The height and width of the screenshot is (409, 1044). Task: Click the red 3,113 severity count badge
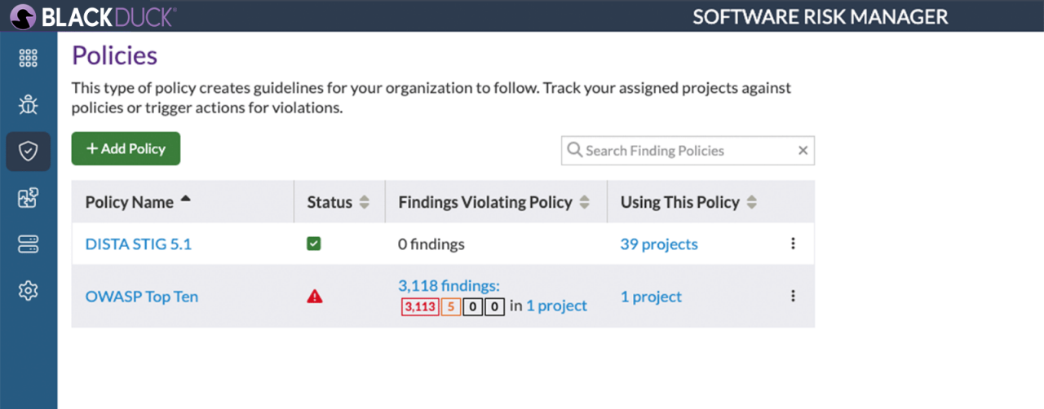(x=420, y=307)
